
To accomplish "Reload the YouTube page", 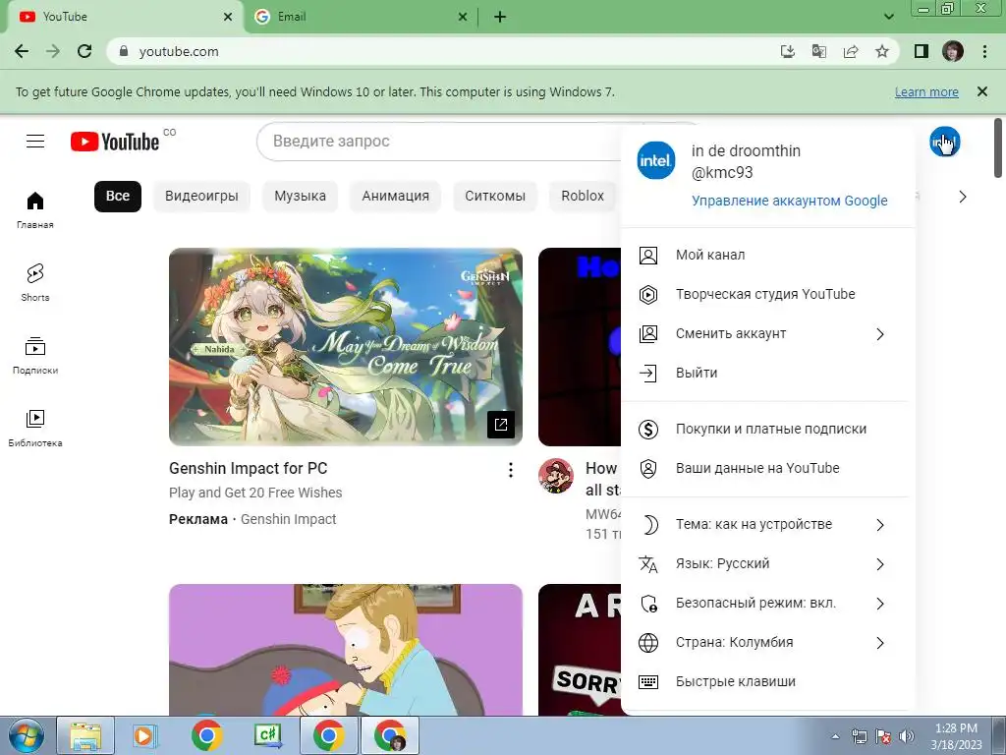I will tap(84, 51).
